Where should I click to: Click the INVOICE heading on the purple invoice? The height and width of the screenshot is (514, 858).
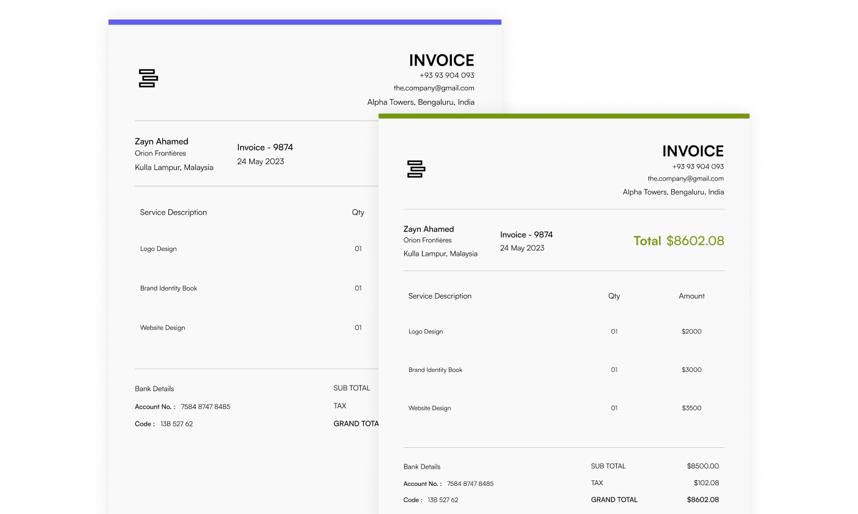[x=442, y=60]
